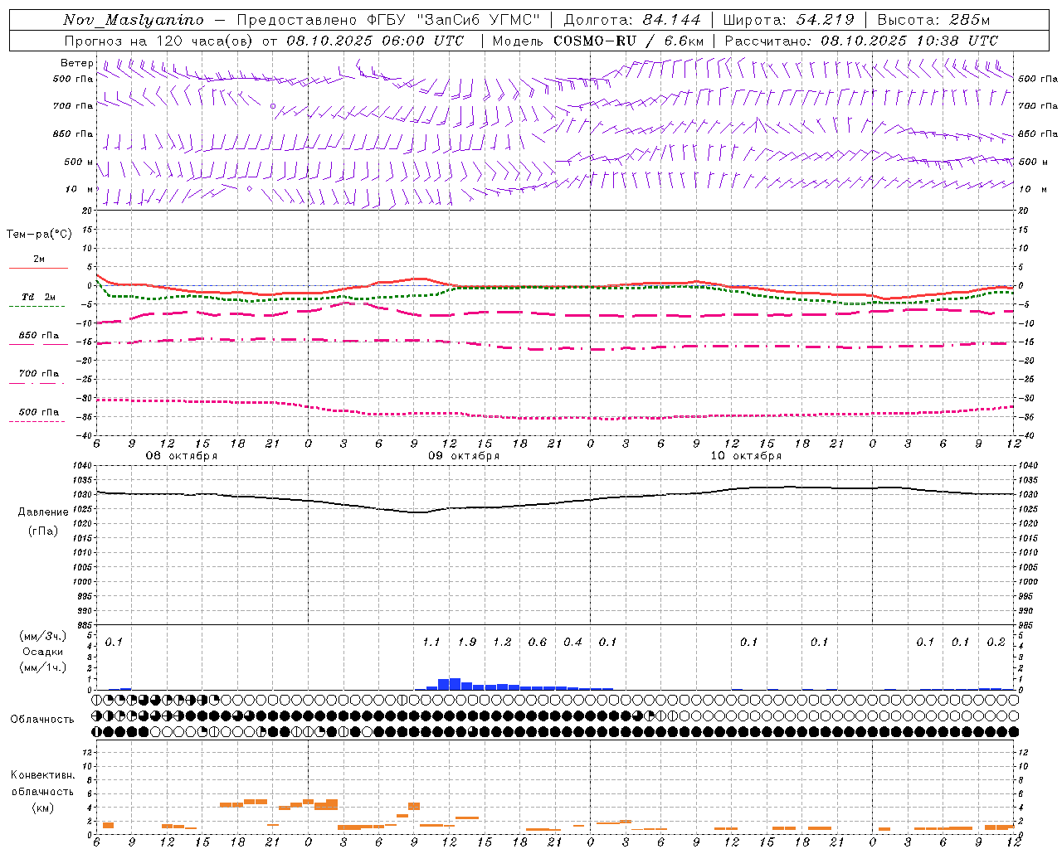Click the 0.4 precipitation value
The width and height of the screenshot is (1062, 849).
572,643
